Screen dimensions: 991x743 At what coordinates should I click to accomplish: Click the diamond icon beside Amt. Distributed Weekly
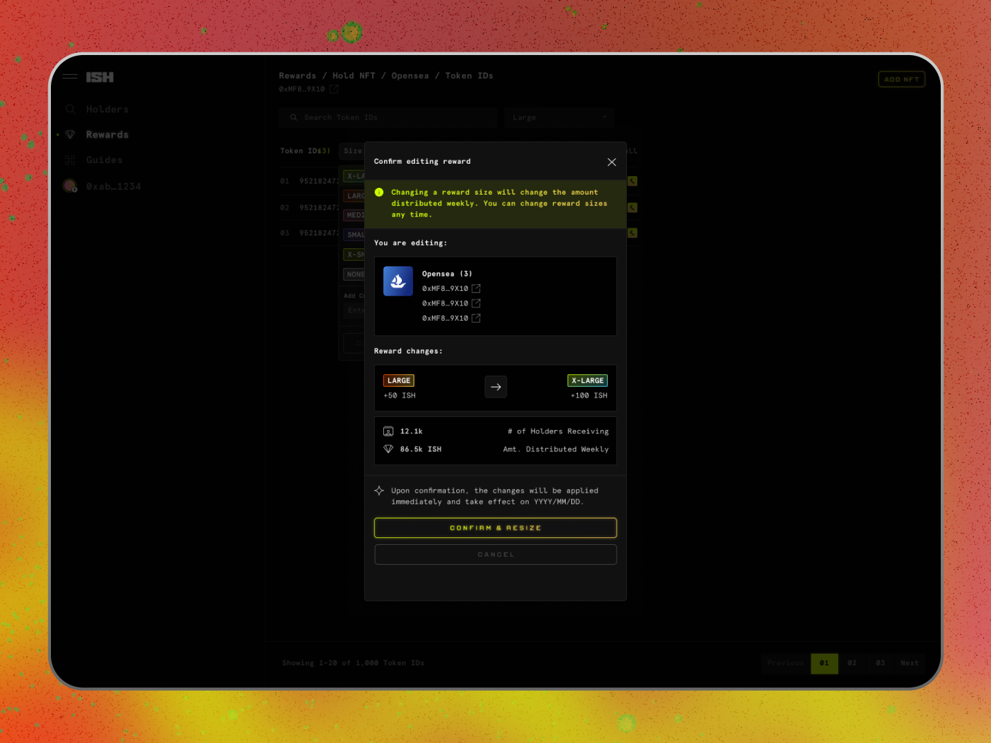coord(389,449)
